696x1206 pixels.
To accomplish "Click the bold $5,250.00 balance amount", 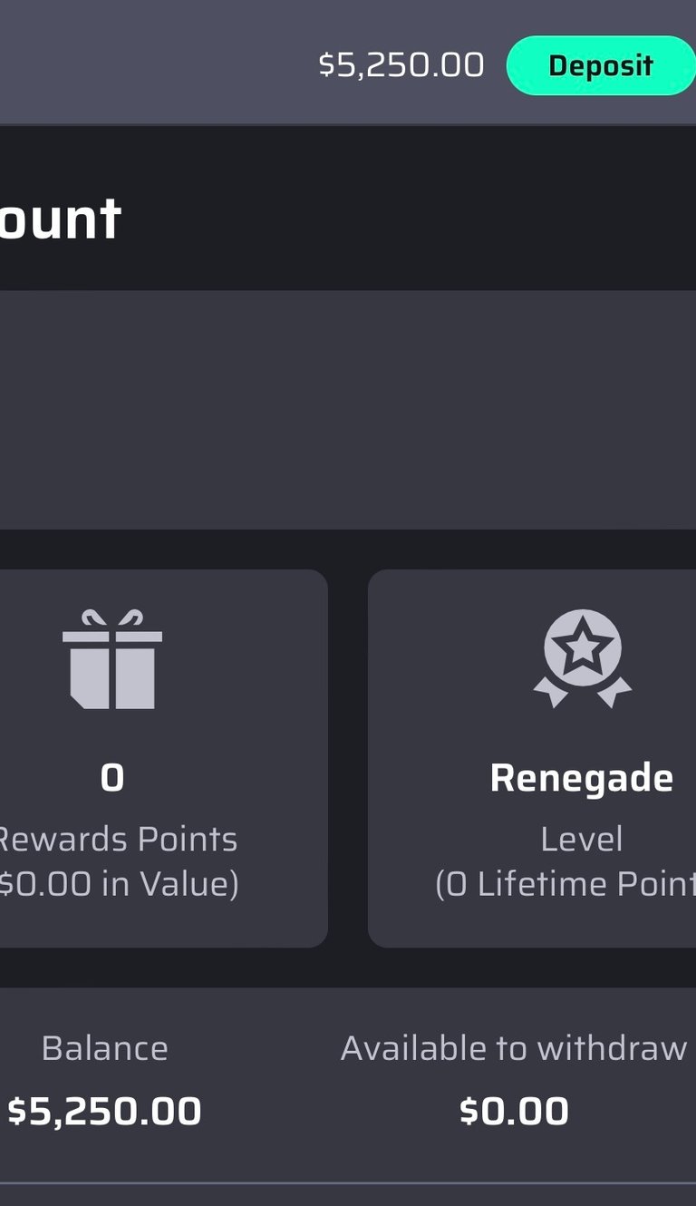I will [x=105, y=1111].
